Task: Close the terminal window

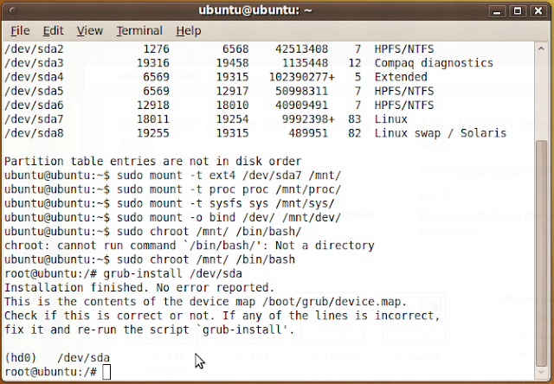Action: [538, 11]
